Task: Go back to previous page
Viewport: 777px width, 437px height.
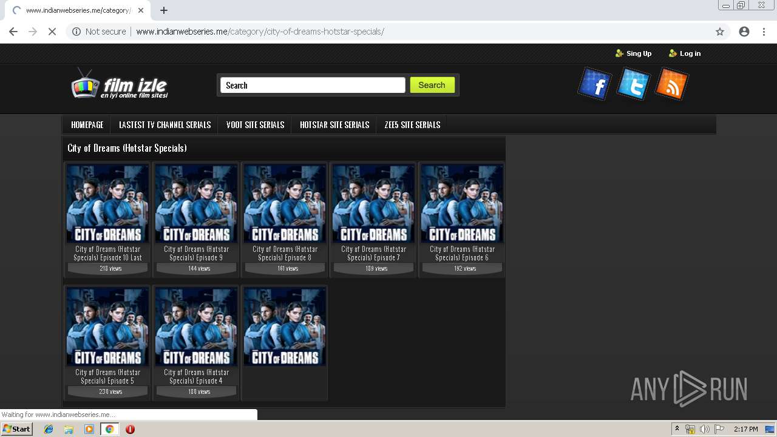Action: coord(13,32)
